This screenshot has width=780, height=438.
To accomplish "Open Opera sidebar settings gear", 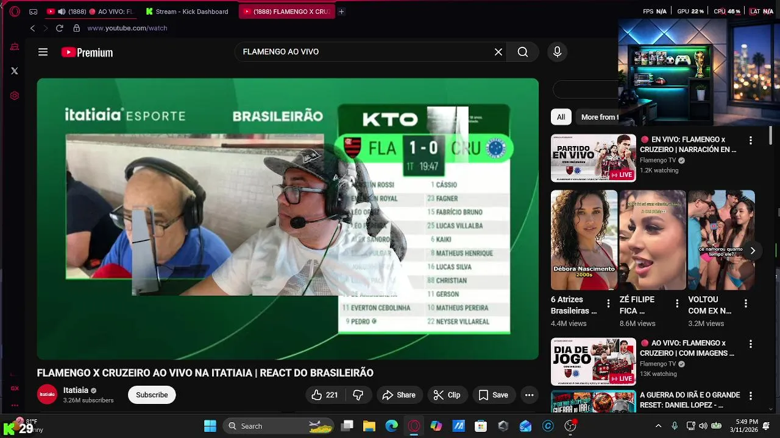I will (x=15, y=96).
